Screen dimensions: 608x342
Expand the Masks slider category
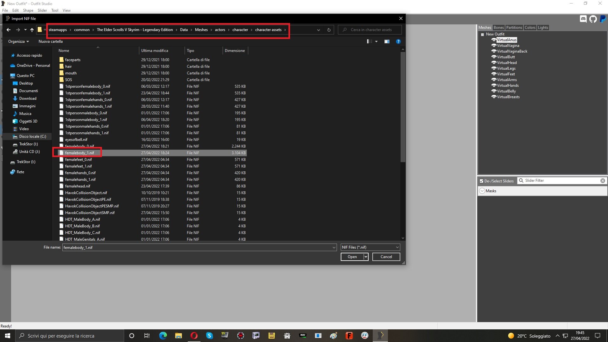(x=482, y=191)
